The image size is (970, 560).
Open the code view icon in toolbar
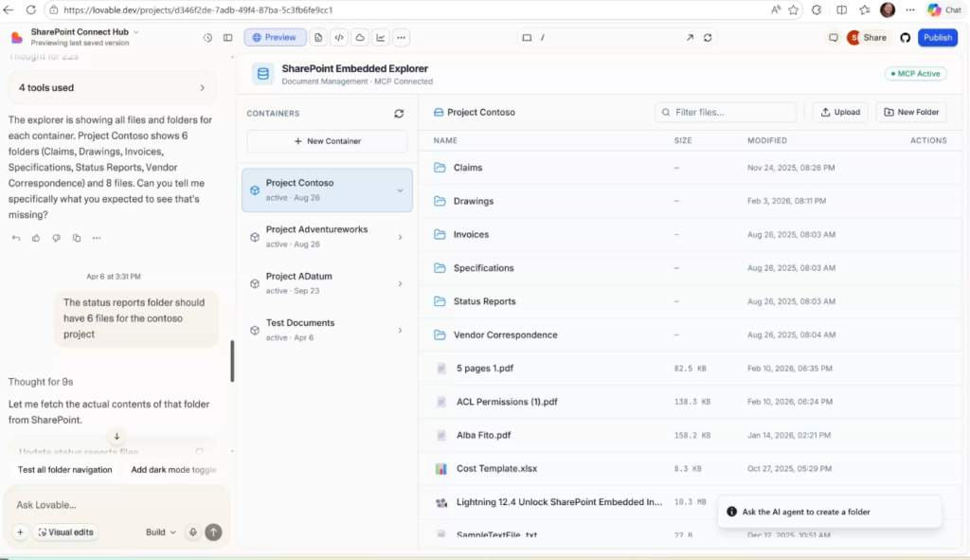339,38
